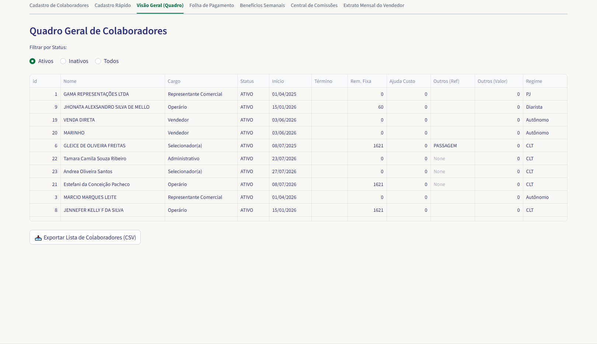Click the Ajuda Custo column header
Viewport: 597px width, 344px height.
[409, 81]
